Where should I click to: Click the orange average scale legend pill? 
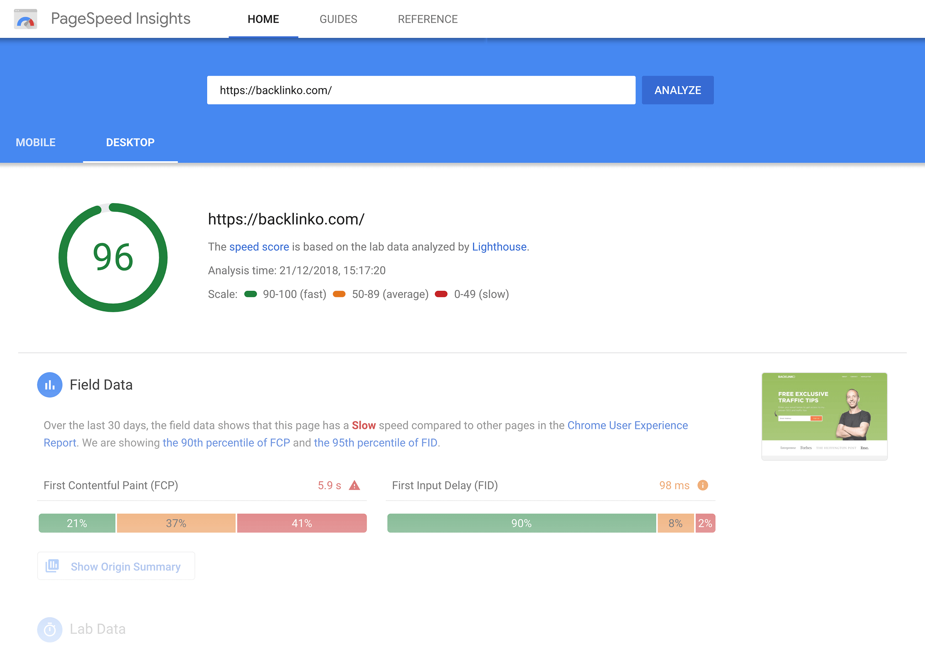click(x=339, y=294)
